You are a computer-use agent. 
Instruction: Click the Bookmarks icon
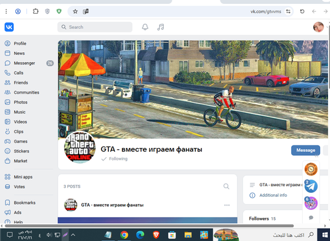[7, 203]
